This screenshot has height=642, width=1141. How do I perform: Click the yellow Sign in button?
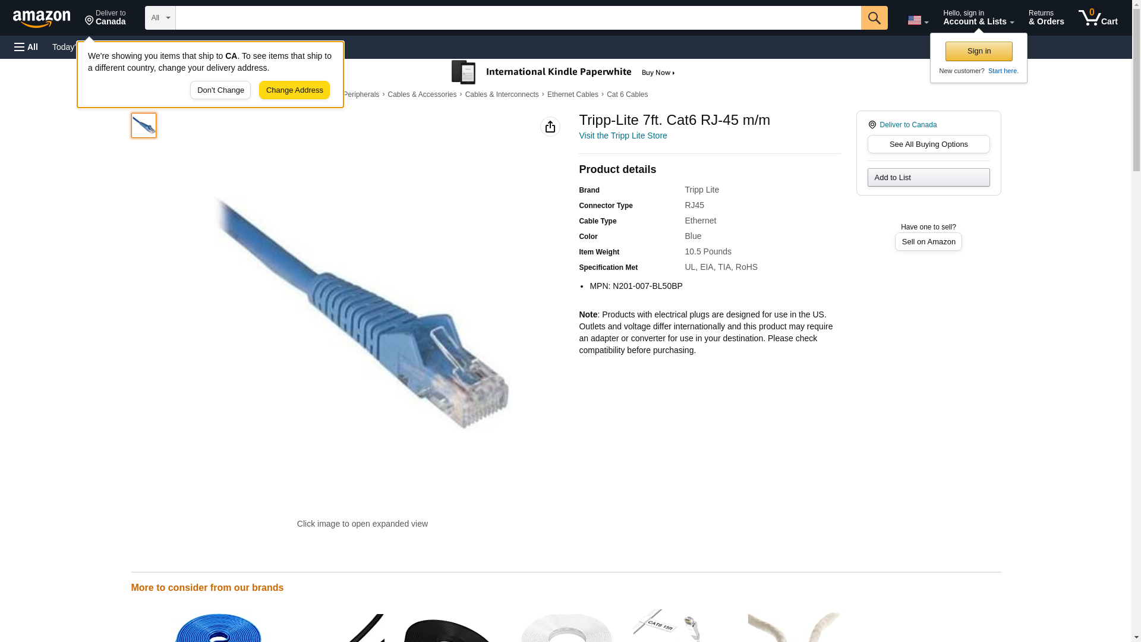point(979,51)
